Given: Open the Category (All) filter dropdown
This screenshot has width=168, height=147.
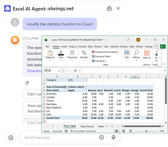Looking at the screenshot, I should click(x=86, y=80).
